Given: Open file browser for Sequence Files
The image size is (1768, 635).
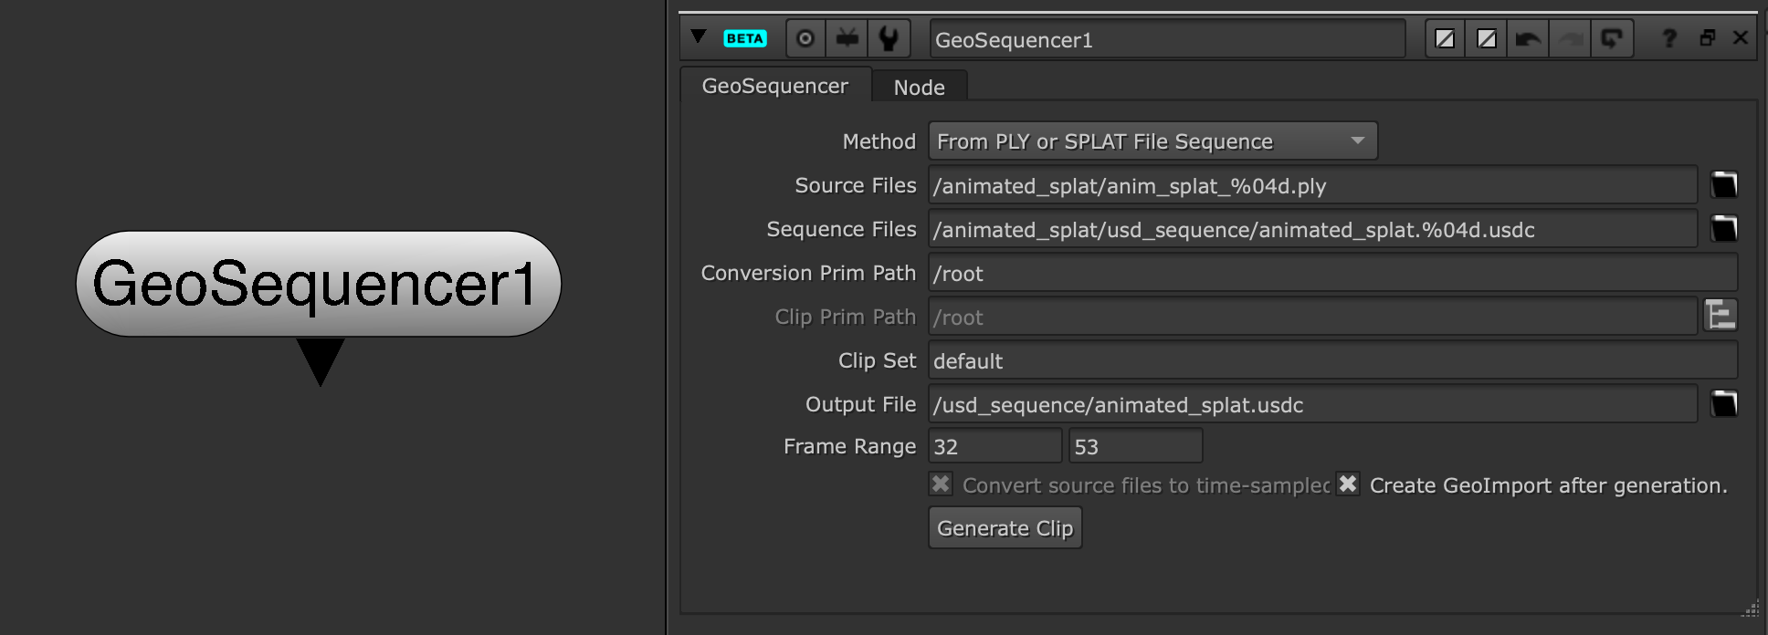Looking at the screenshot, I should 1723,229.
